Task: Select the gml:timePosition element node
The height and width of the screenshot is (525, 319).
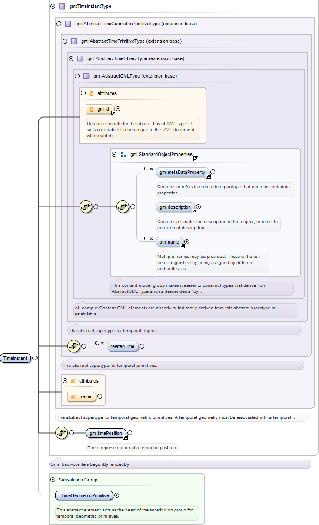Action: [106, 433]
